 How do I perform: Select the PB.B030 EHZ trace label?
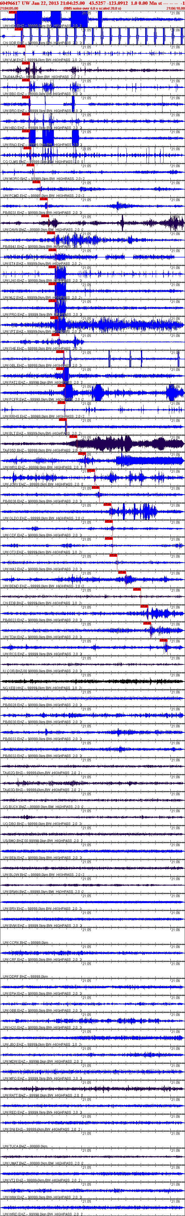coord(42,723)
